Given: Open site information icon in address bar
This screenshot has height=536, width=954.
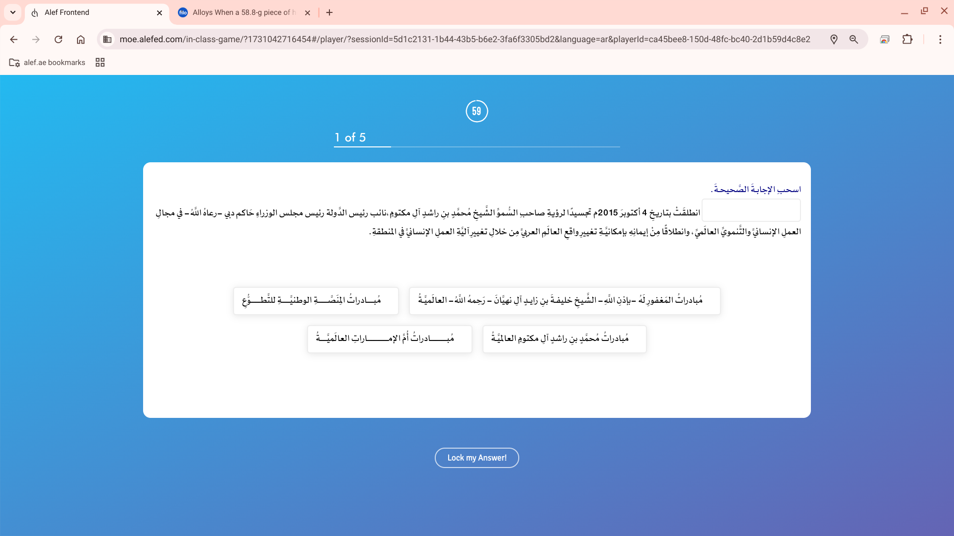Looking at the screenshot, I should pos(107,40).
